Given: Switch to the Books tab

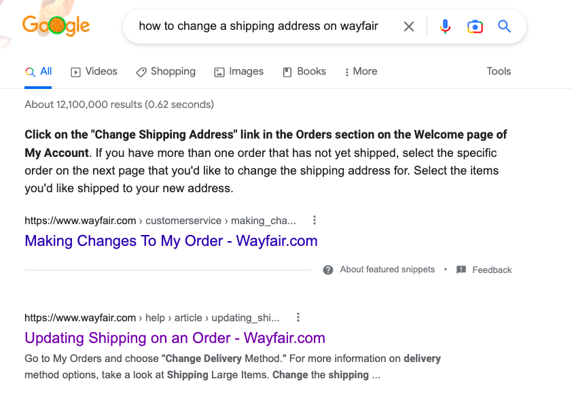Looking at the screenshot, I should (304, 71).
